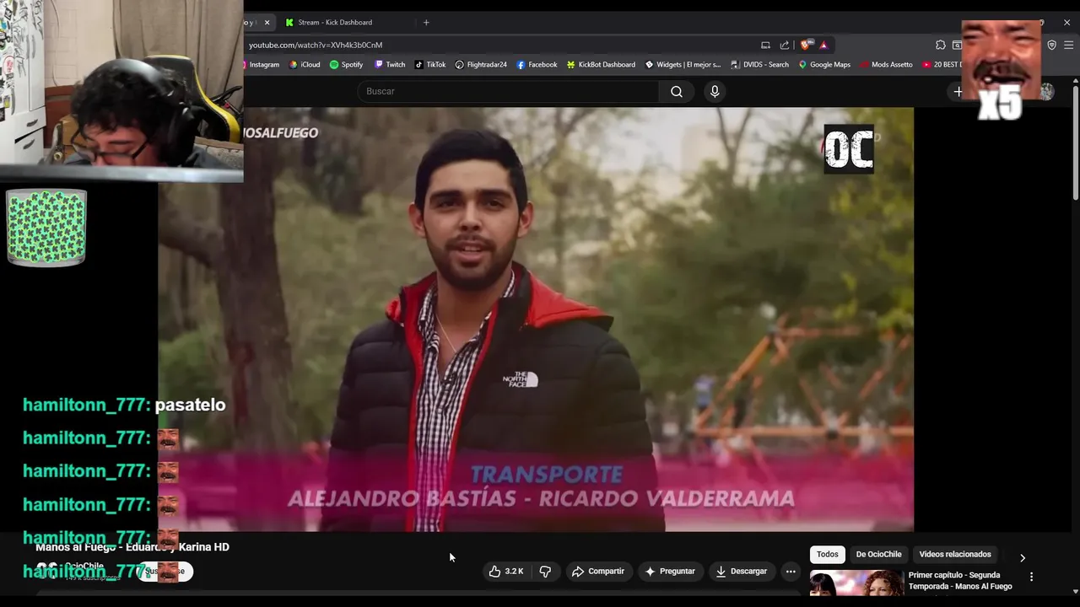Click video title Manos al Fuego - Eduardo y Karina

[132, 547]
